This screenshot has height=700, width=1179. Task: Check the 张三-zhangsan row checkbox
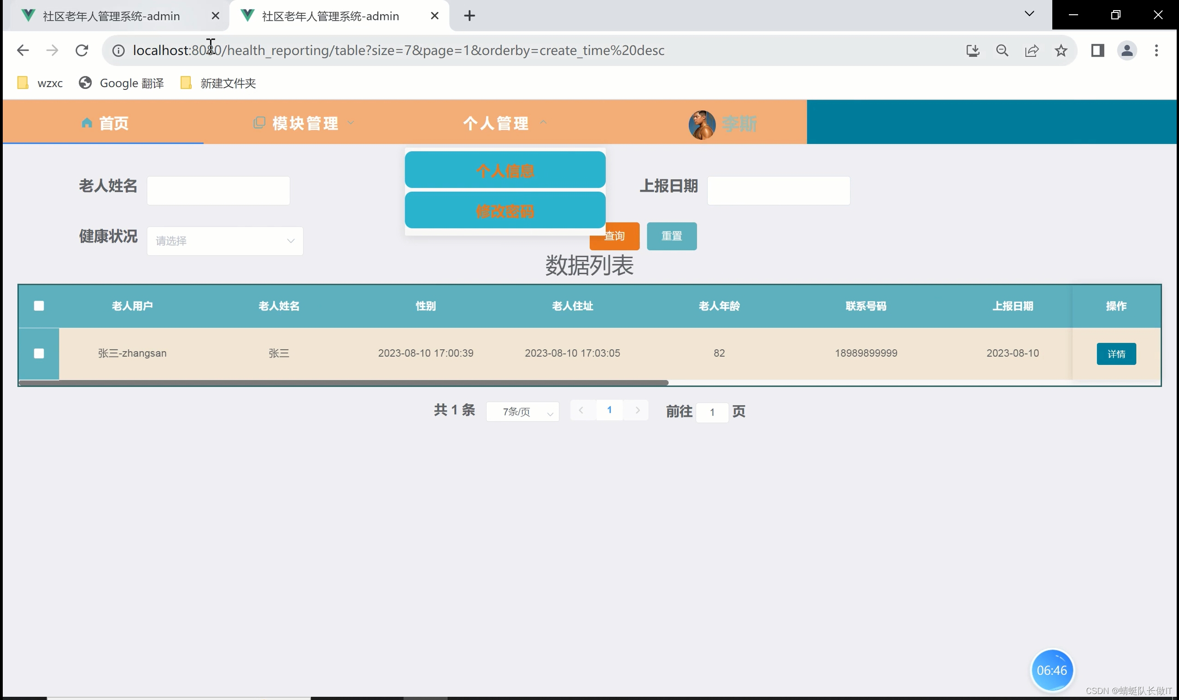click(x=39, y=353)
